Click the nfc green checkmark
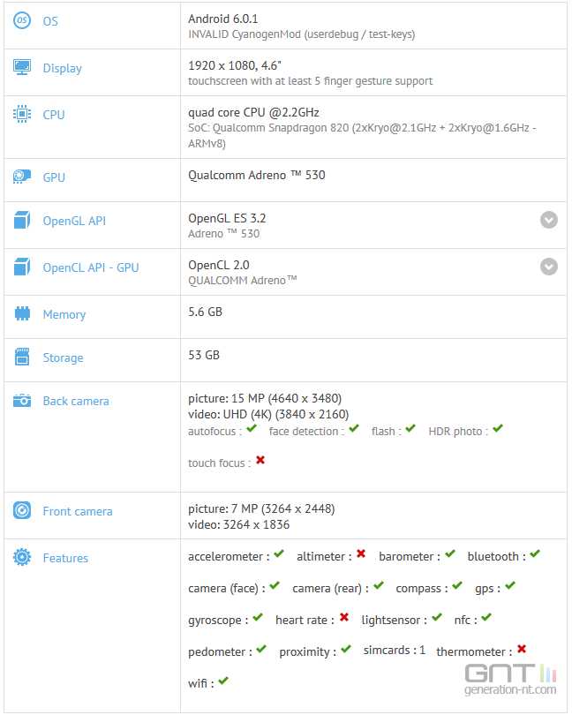 pyautogui.click(x=486, y=617)
